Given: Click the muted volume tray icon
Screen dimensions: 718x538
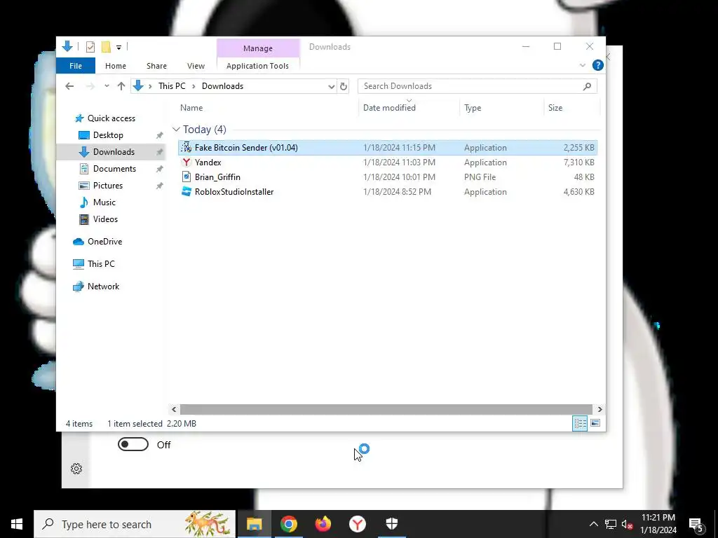Looking at the screenshot, I should click(628, 524).
